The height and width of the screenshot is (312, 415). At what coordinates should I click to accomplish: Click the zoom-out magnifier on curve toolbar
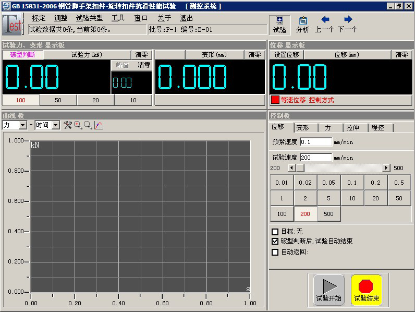(x=88, y=125)
